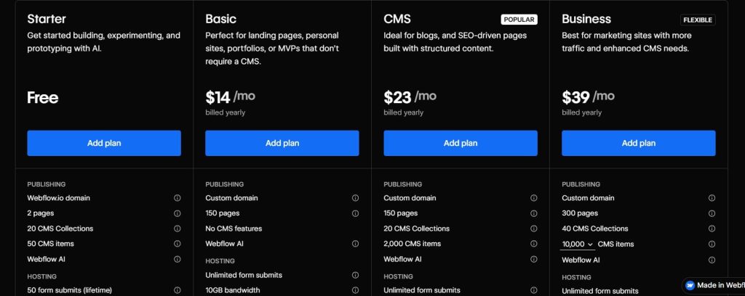Click info icon for Basic Unlimited form submits

pyautogui.click(x=355, y=275)
